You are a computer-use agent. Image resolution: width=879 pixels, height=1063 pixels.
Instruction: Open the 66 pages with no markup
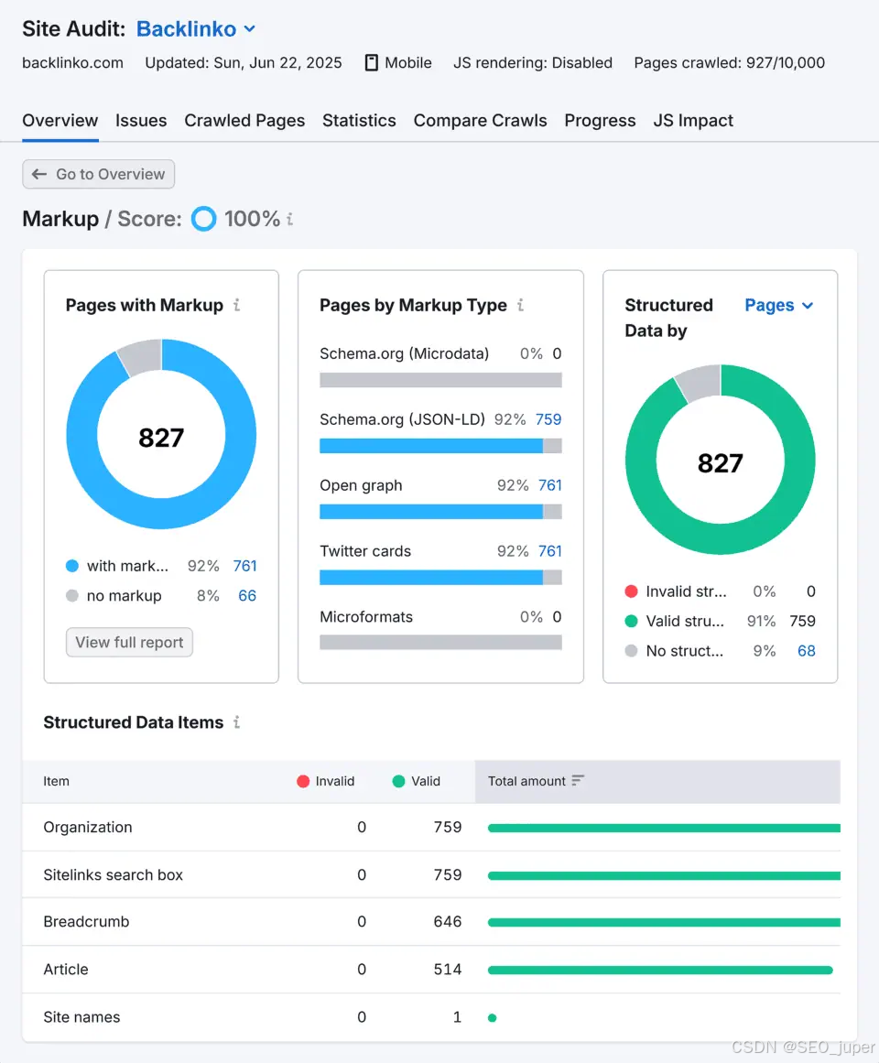(x=247, y=596)
